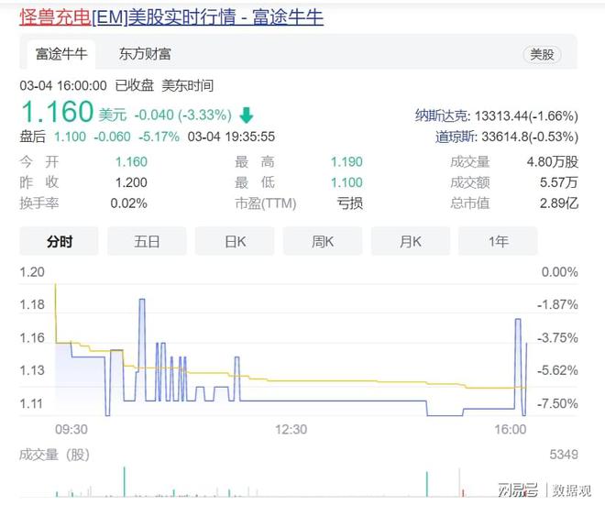Screen dimensions: 605x505
Task: Click the 最低 value 1.100
Action: (x=346, y=182)
